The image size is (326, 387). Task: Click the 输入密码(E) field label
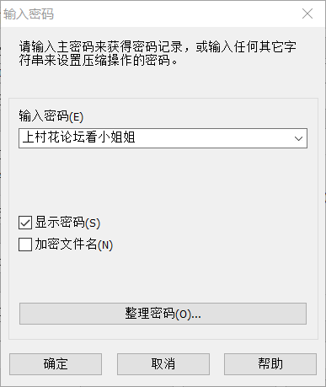coord(51,116)
